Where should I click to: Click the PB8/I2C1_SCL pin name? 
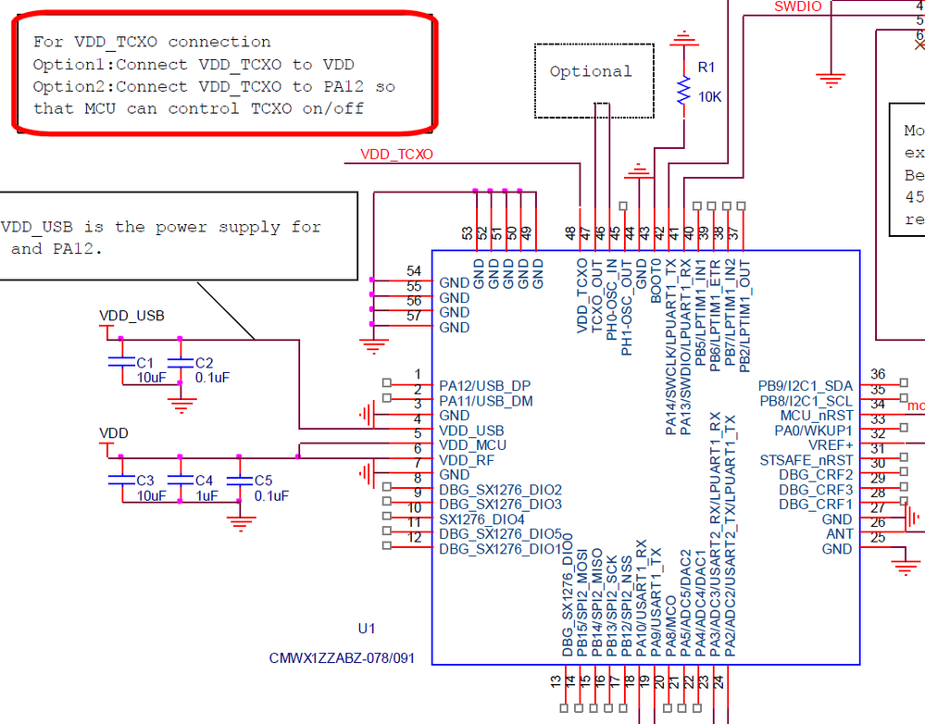pyautogui.click(x=806, y=401)
